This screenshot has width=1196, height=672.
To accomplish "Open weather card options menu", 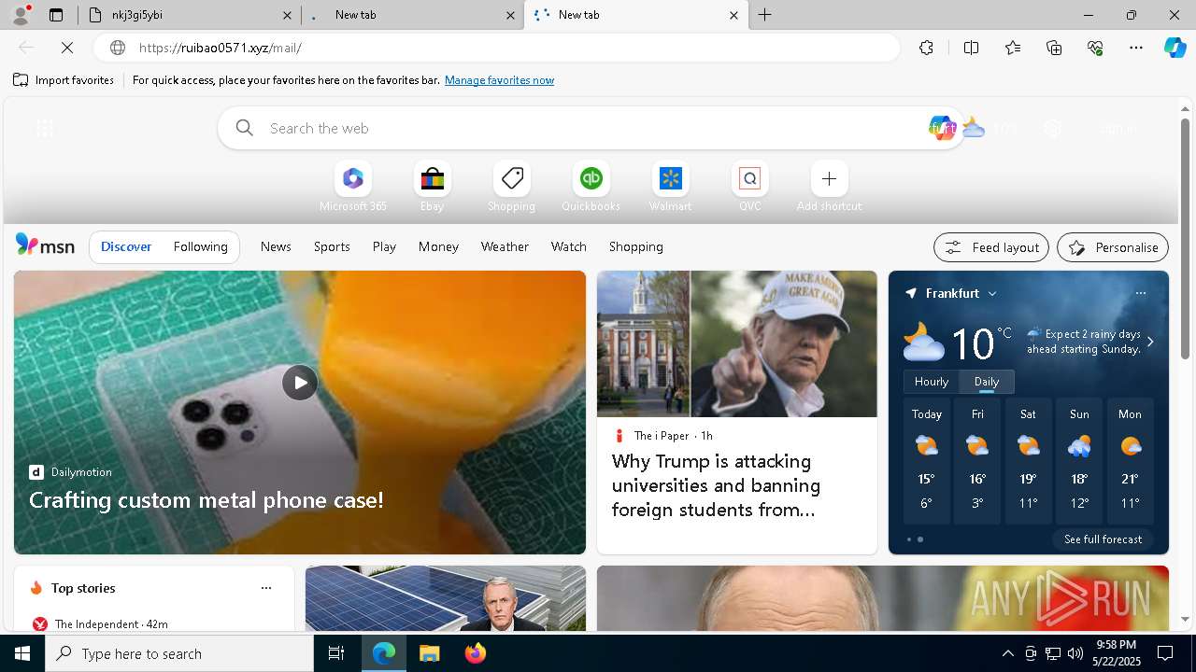I will click(1140, 293).
